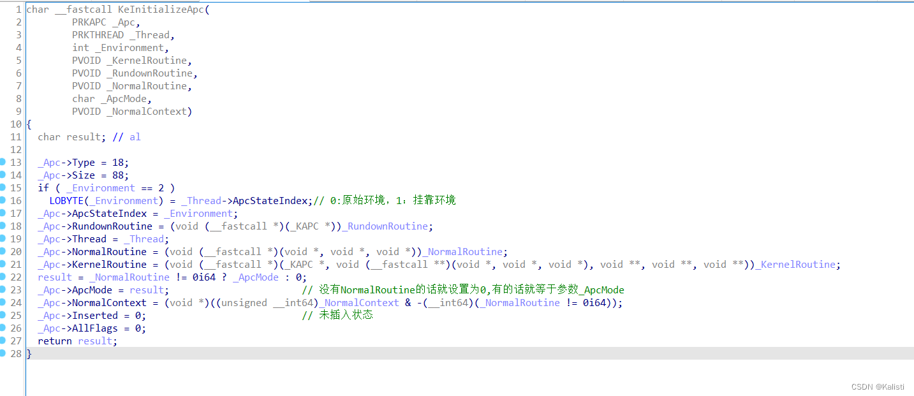Screen dimensions: 914x396
Task: Click result variable declaration on line 11
Action: pos(84,137)
